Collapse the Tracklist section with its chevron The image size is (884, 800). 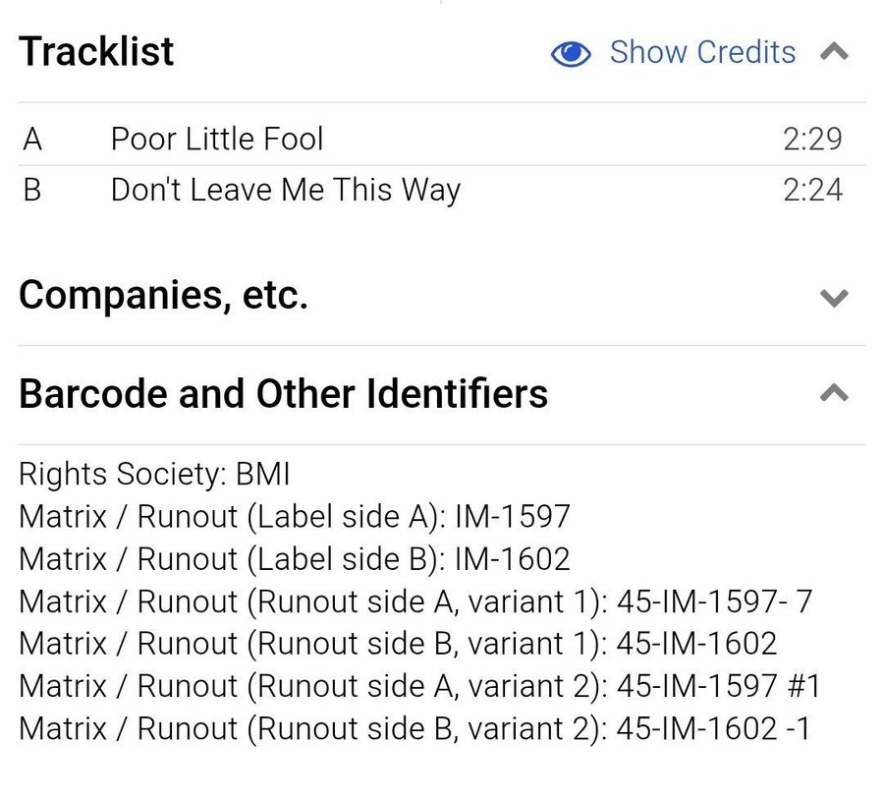pyautogui.click(x=834, y=52)
